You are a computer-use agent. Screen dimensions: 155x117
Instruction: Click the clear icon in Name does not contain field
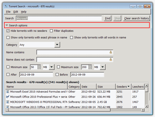pos(111,60)
